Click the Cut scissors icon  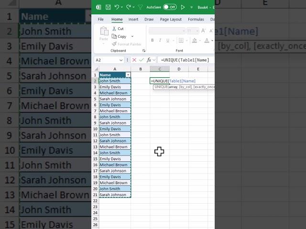[x=114, y=29]
